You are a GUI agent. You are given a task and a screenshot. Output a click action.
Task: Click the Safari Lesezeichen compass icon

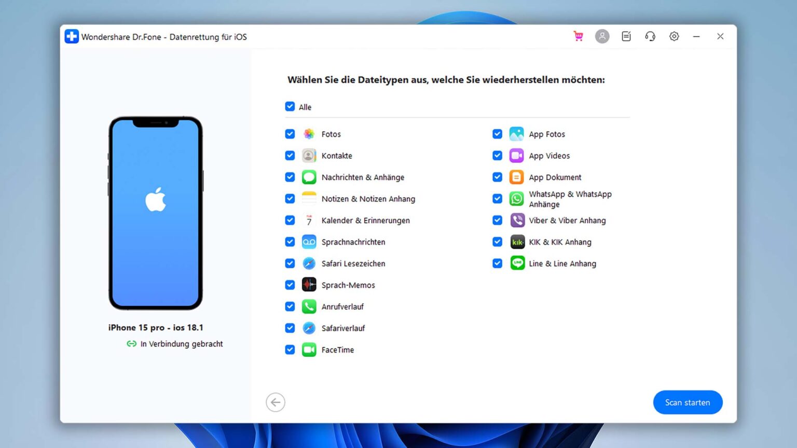coord(309,263)
